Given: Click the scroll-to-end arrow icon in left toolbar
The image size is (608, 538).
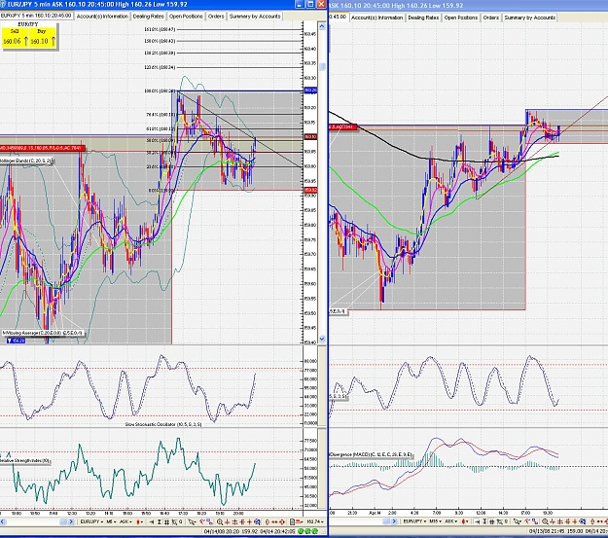Looking at the screenshot, I should click(x=151, y=521).
